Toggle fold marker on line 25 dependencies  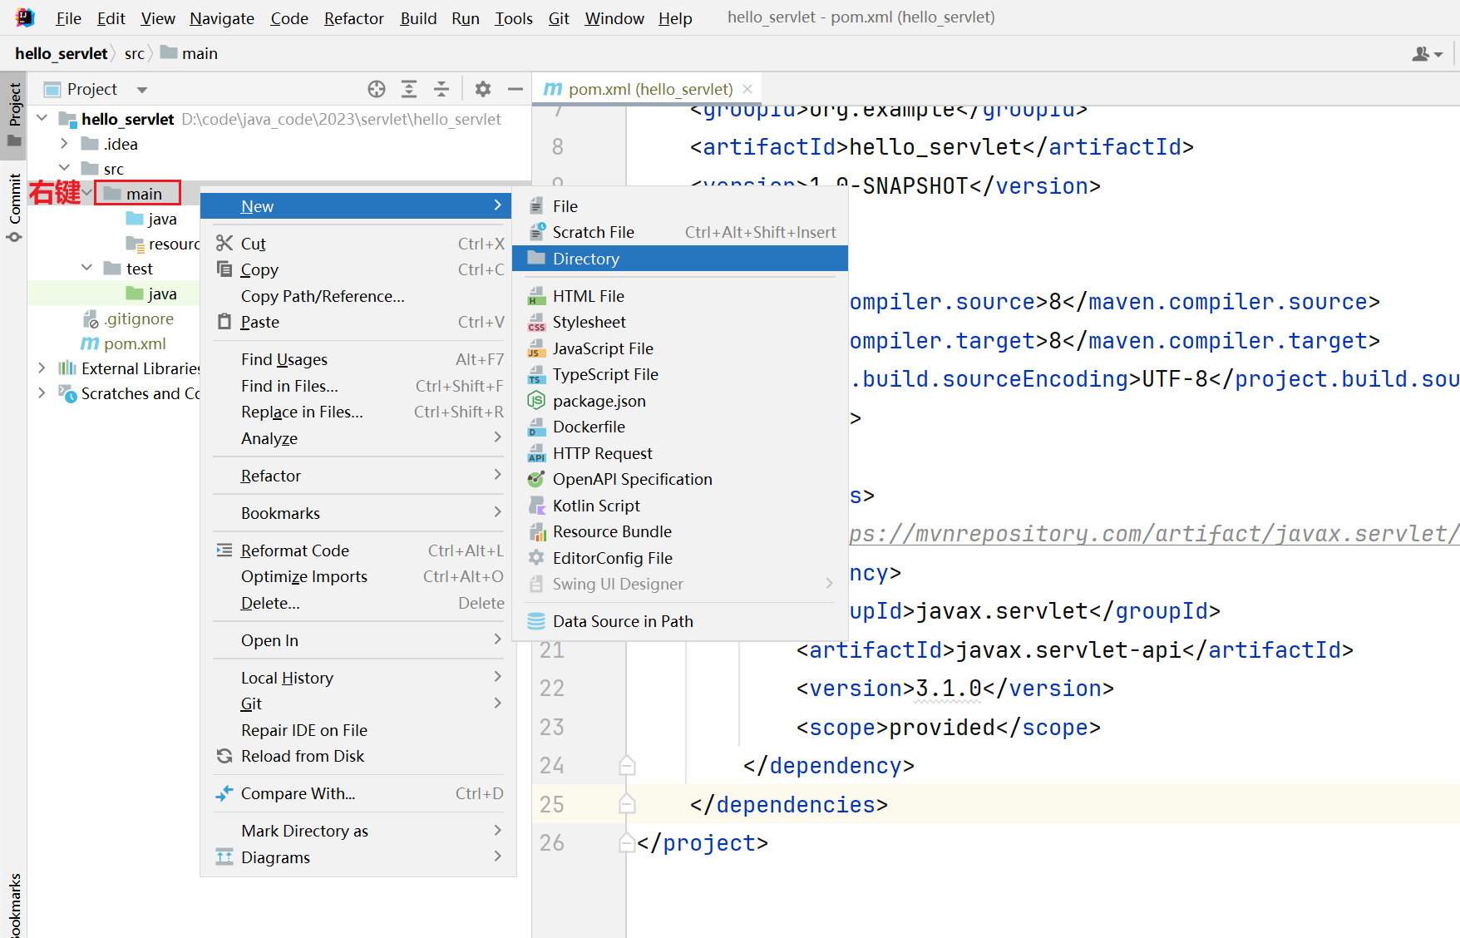[627, 804]
